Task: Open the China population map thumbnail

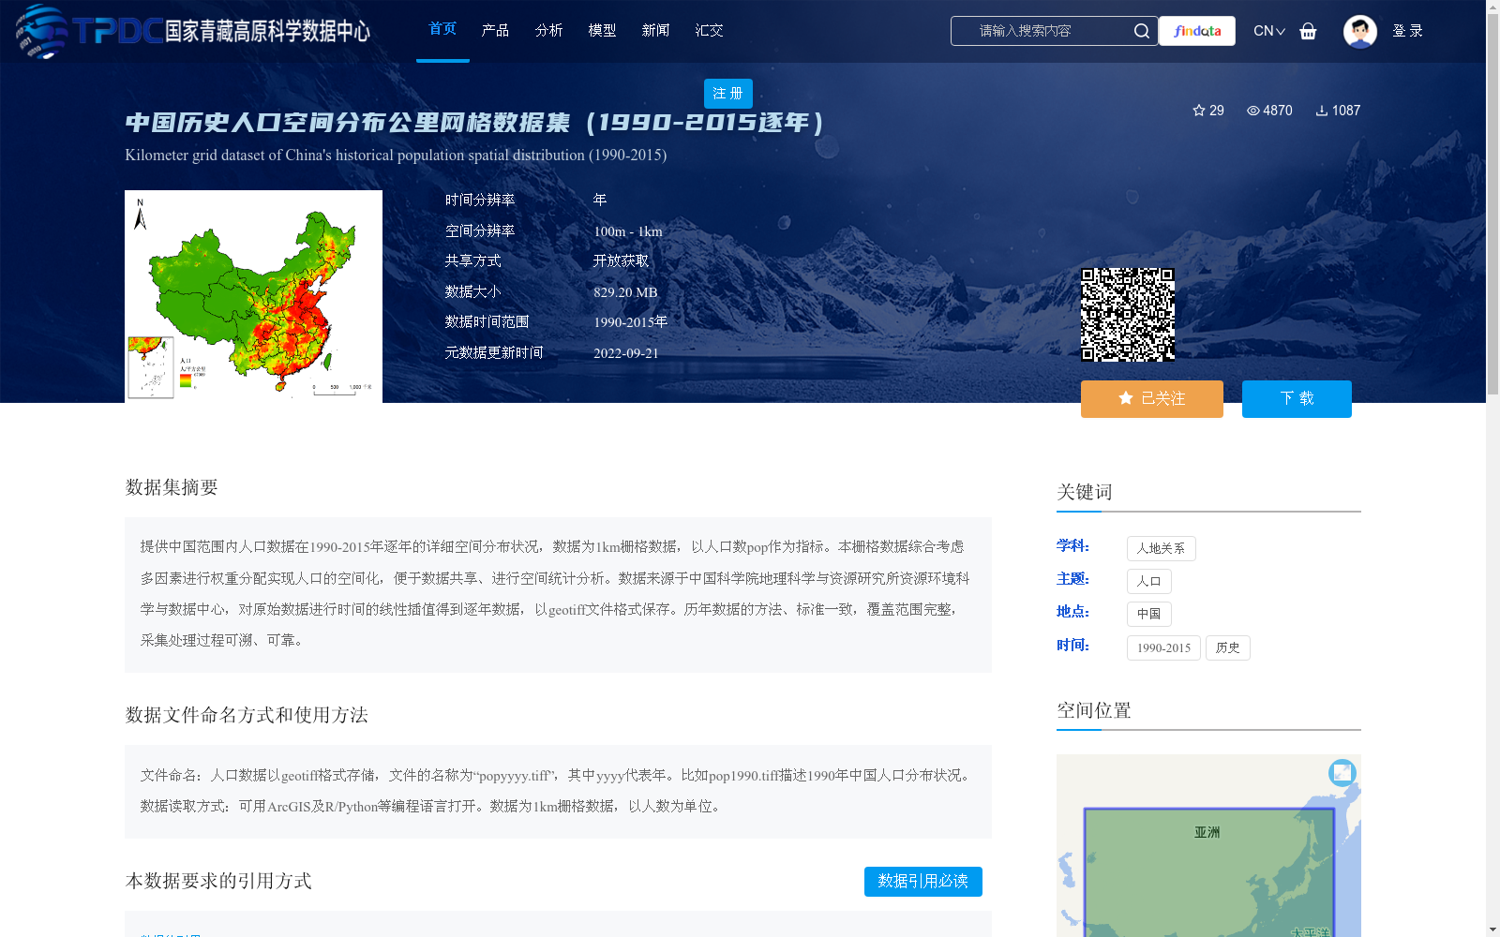Action: click(253, 296)
